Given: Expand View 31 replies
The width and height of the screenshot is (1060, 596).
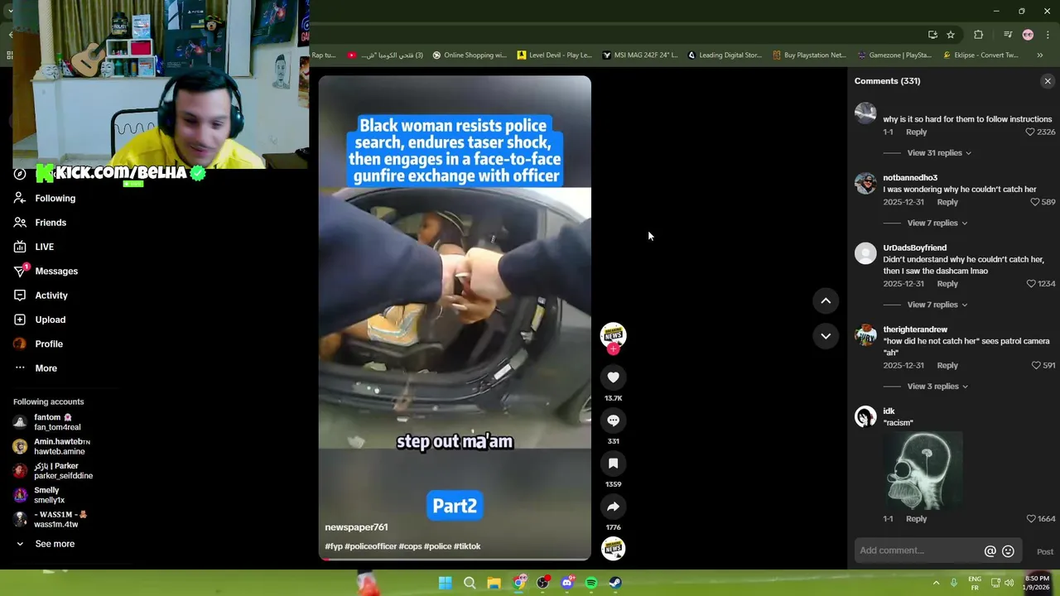Looking at the screenshot, I should pyautogui.click(x=939, y=153).
